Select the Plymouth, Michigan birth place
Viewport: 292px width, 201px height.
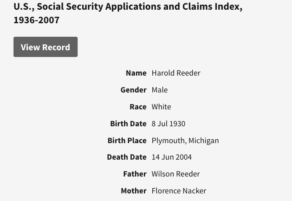tap(185, 141)
